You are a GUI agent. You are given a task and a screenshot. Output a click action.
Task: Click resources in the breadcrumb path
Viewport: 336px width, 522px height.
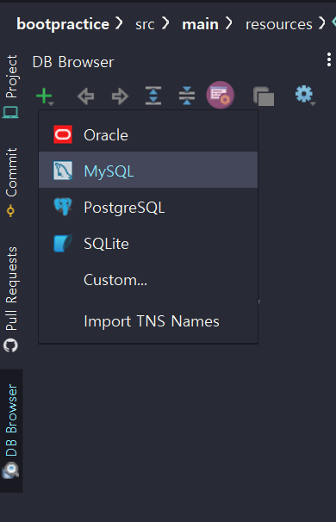pos(279,25)
